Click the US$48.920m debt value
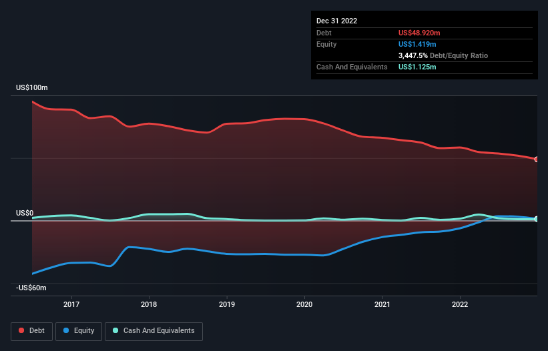548x351 pixels. point(419,33)
